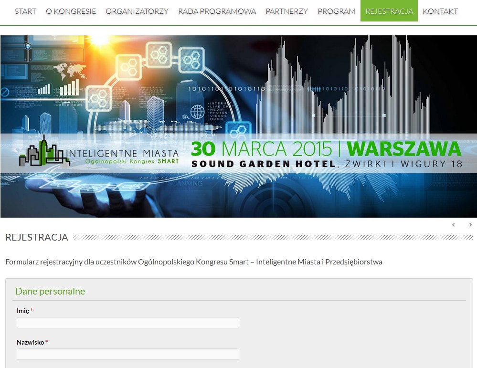Open the ORGANIZATORZY menu item

pos(137,11)
